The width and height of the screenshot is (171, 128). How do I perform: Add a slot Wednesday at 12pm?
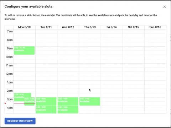point(68,74)
